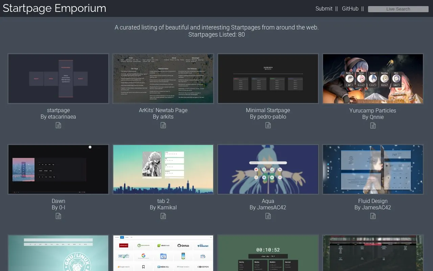Open document icon under Minimal Startpage

[x=268, y=125]
